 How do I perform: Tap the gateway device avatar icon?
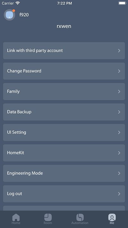pos(9,15)
